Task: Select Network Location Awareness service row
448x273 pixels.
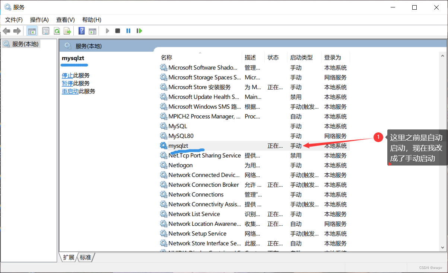Action: (254, 224)
